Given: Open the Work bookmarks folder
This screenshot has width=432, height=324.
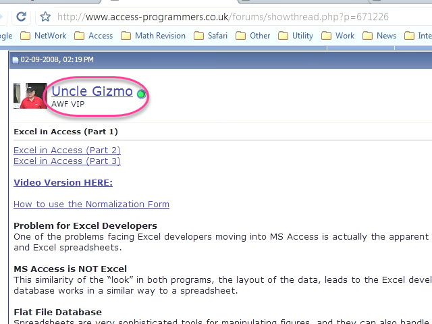Looking at the screenshot, I should pos(337,36).
